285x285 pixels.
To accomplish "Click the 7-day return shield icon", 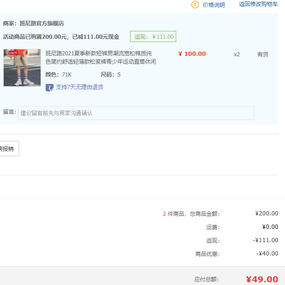I will (49, 87).
